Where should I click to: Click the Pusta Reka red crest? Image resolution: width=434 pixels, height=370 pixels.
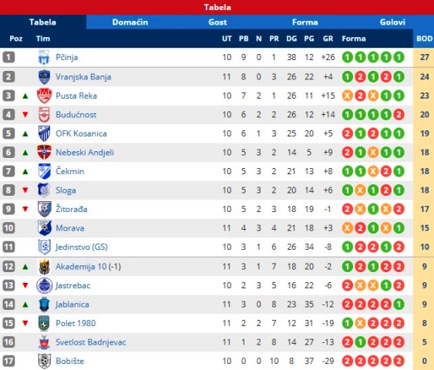click(44, 96)
